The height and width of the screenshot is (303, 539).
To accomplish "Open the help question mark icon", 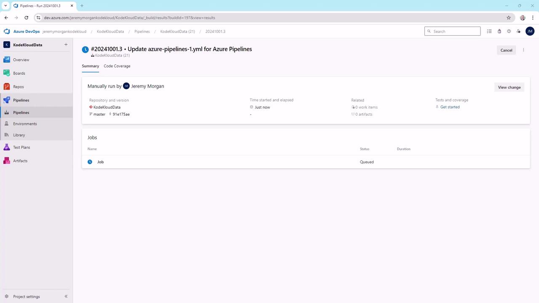I will 509,32.
